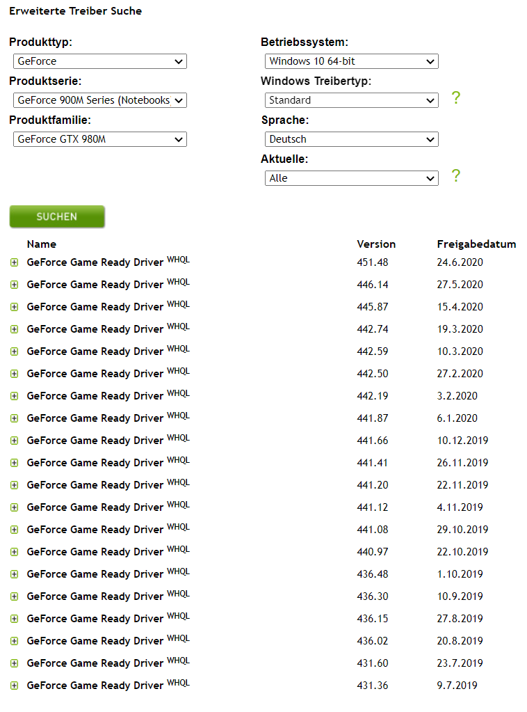This screenshot has width=527, height=712.
Task: Open the Produktserie dropdown
Action: click(99, 100)
